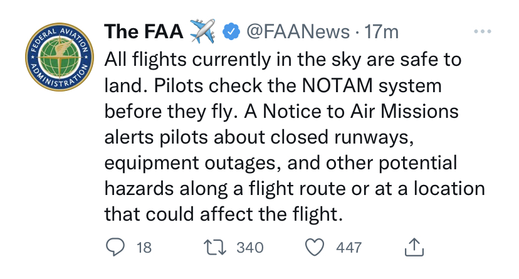Click the share upload icon
519x279 pixels.
click(414, 248)
